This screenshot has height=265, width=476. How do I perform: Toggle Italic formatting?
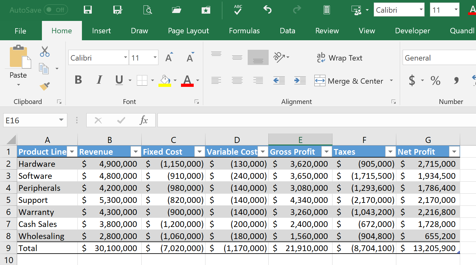99,80
